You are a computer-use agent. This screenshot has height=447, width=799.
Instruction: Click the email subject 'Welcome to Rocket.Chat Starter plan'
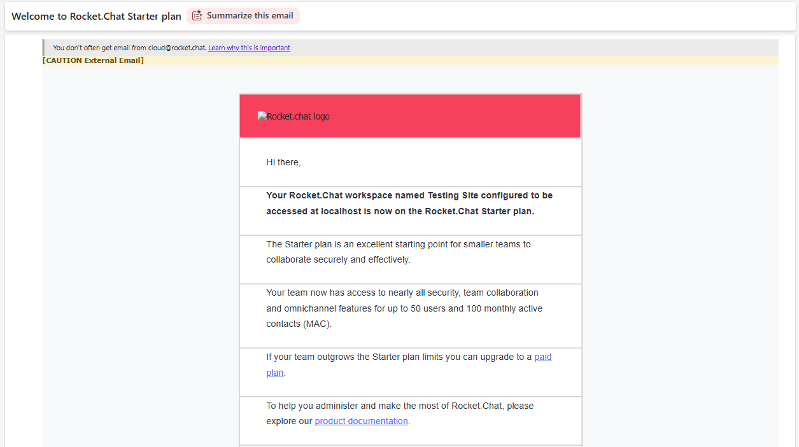(96, 16)
